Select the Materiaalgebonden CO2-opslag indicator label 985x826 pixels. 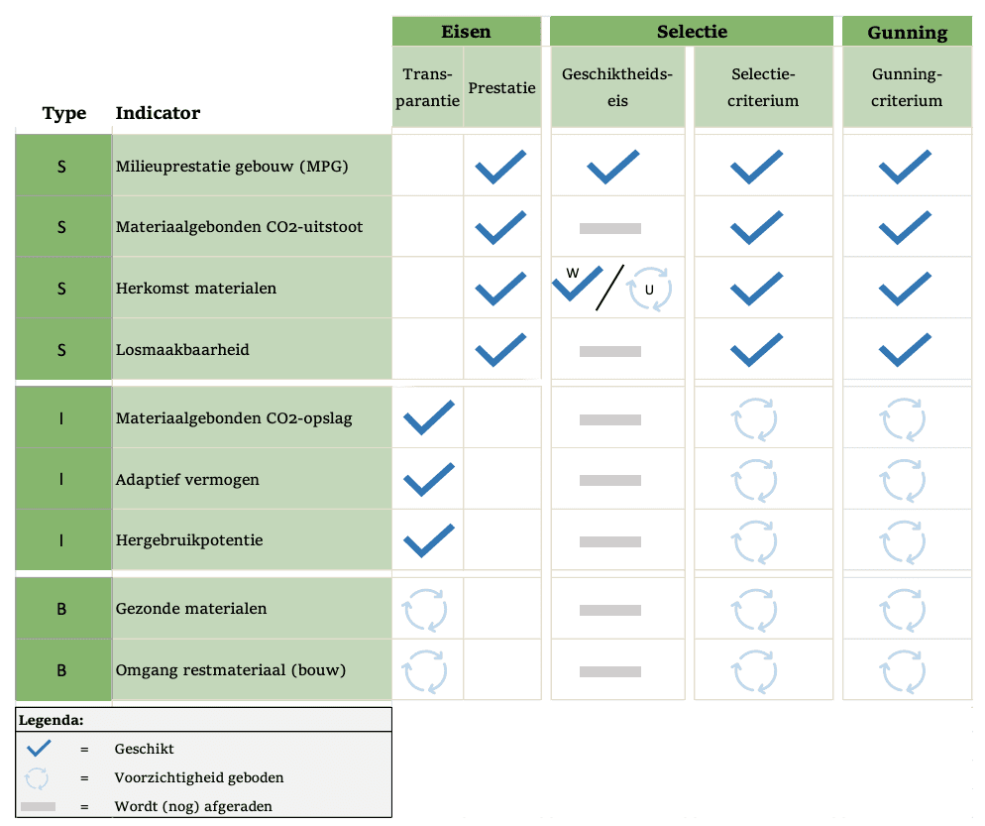[234, 418]
